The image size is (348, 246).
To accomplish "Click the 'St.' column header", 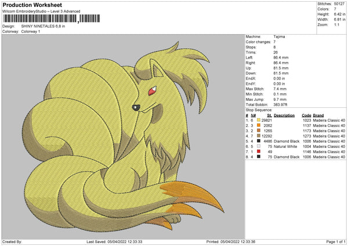I will pos(270,115).
